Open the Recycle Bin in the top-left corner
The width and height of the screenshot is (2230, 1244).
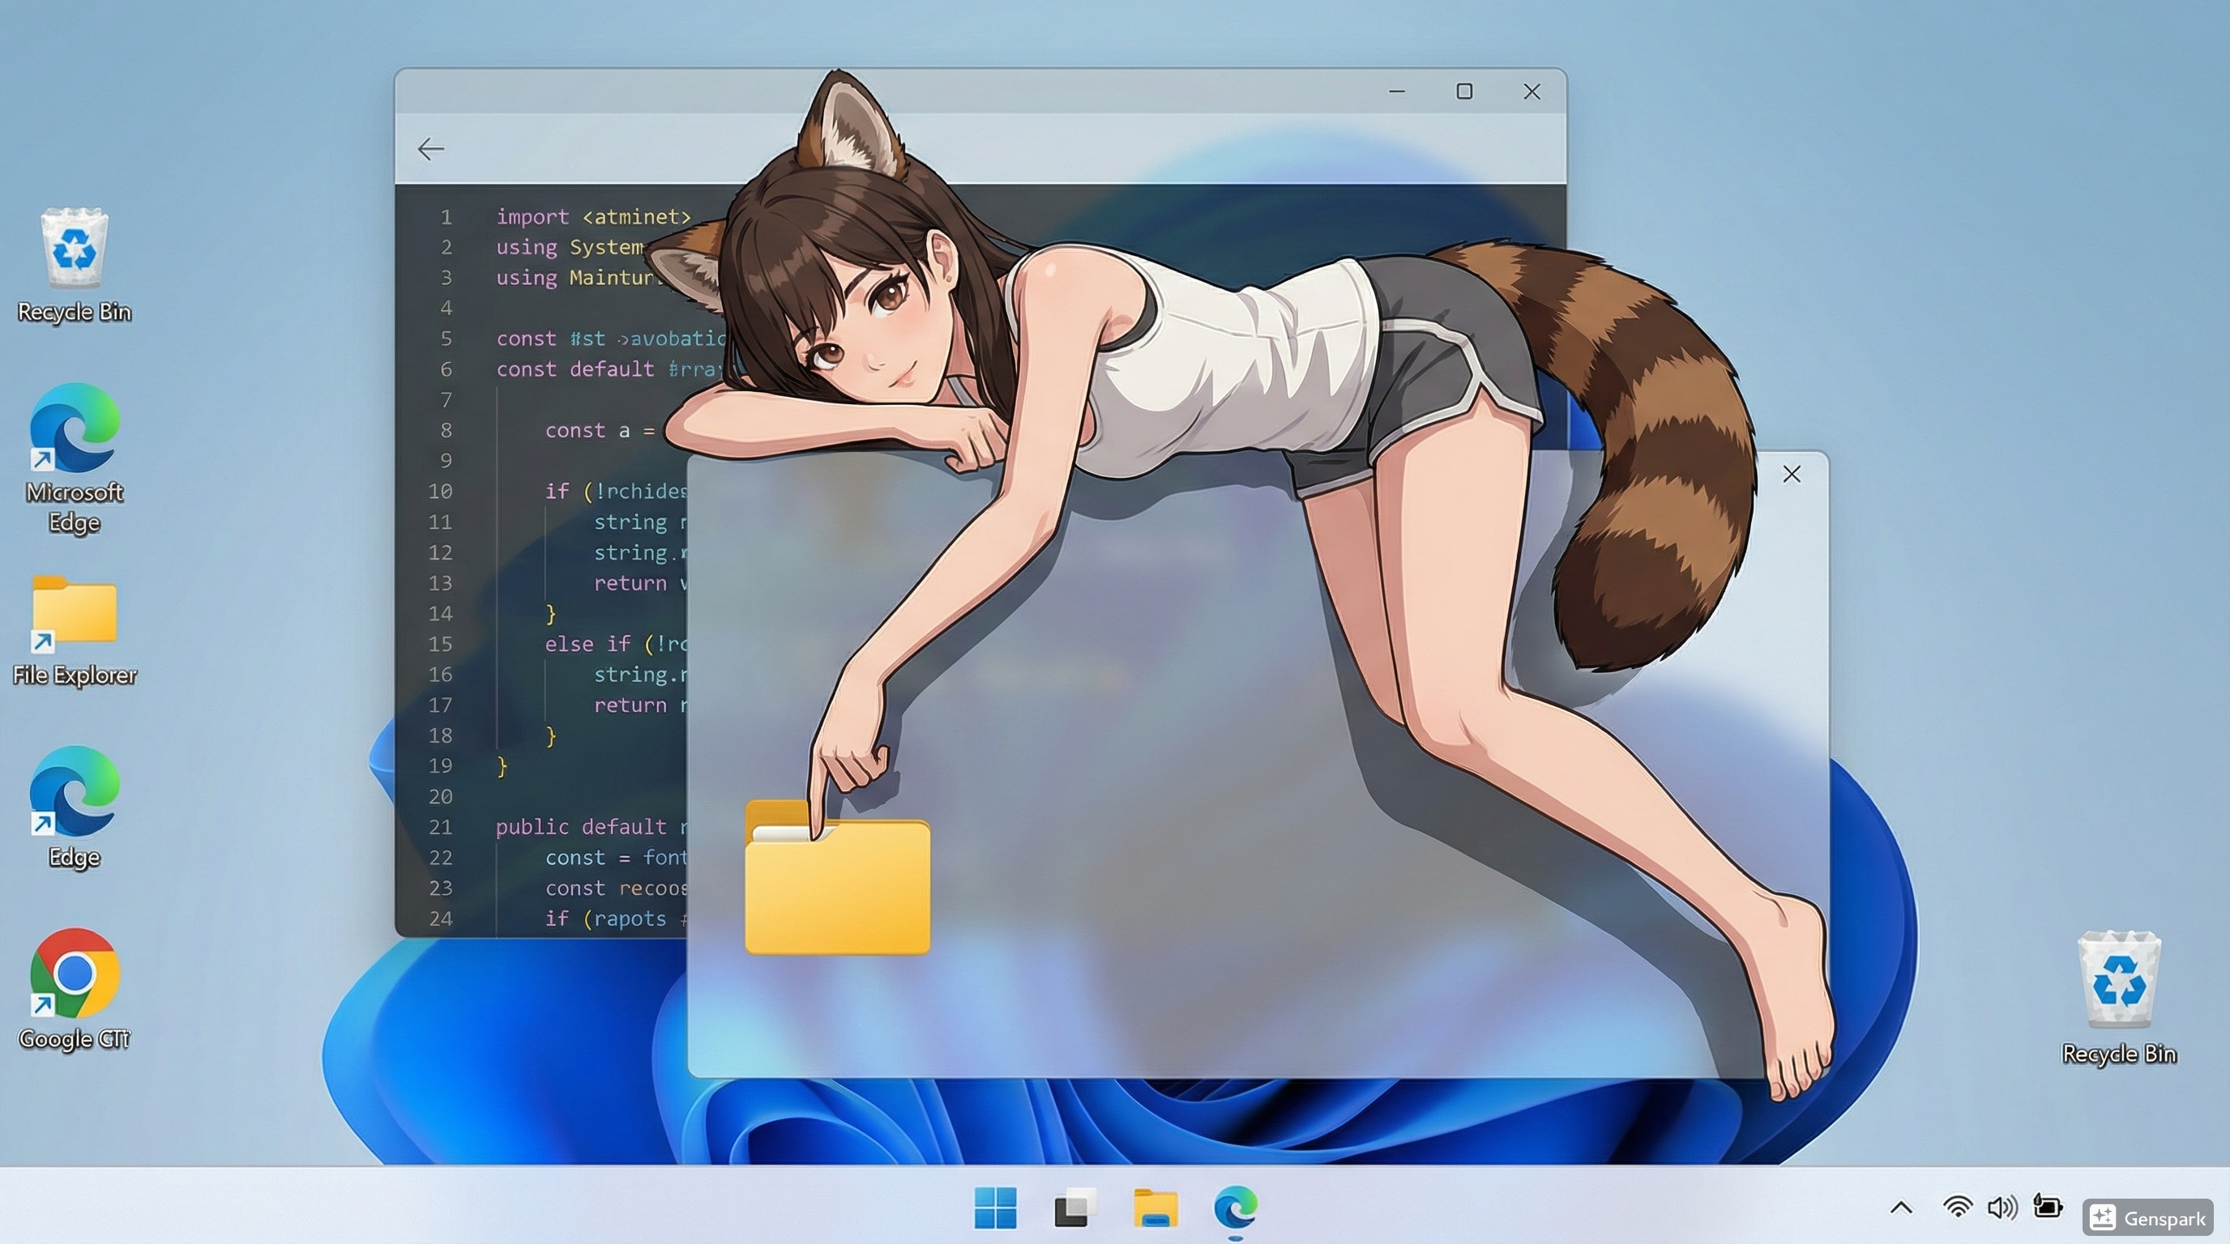[x=75, y=251]
